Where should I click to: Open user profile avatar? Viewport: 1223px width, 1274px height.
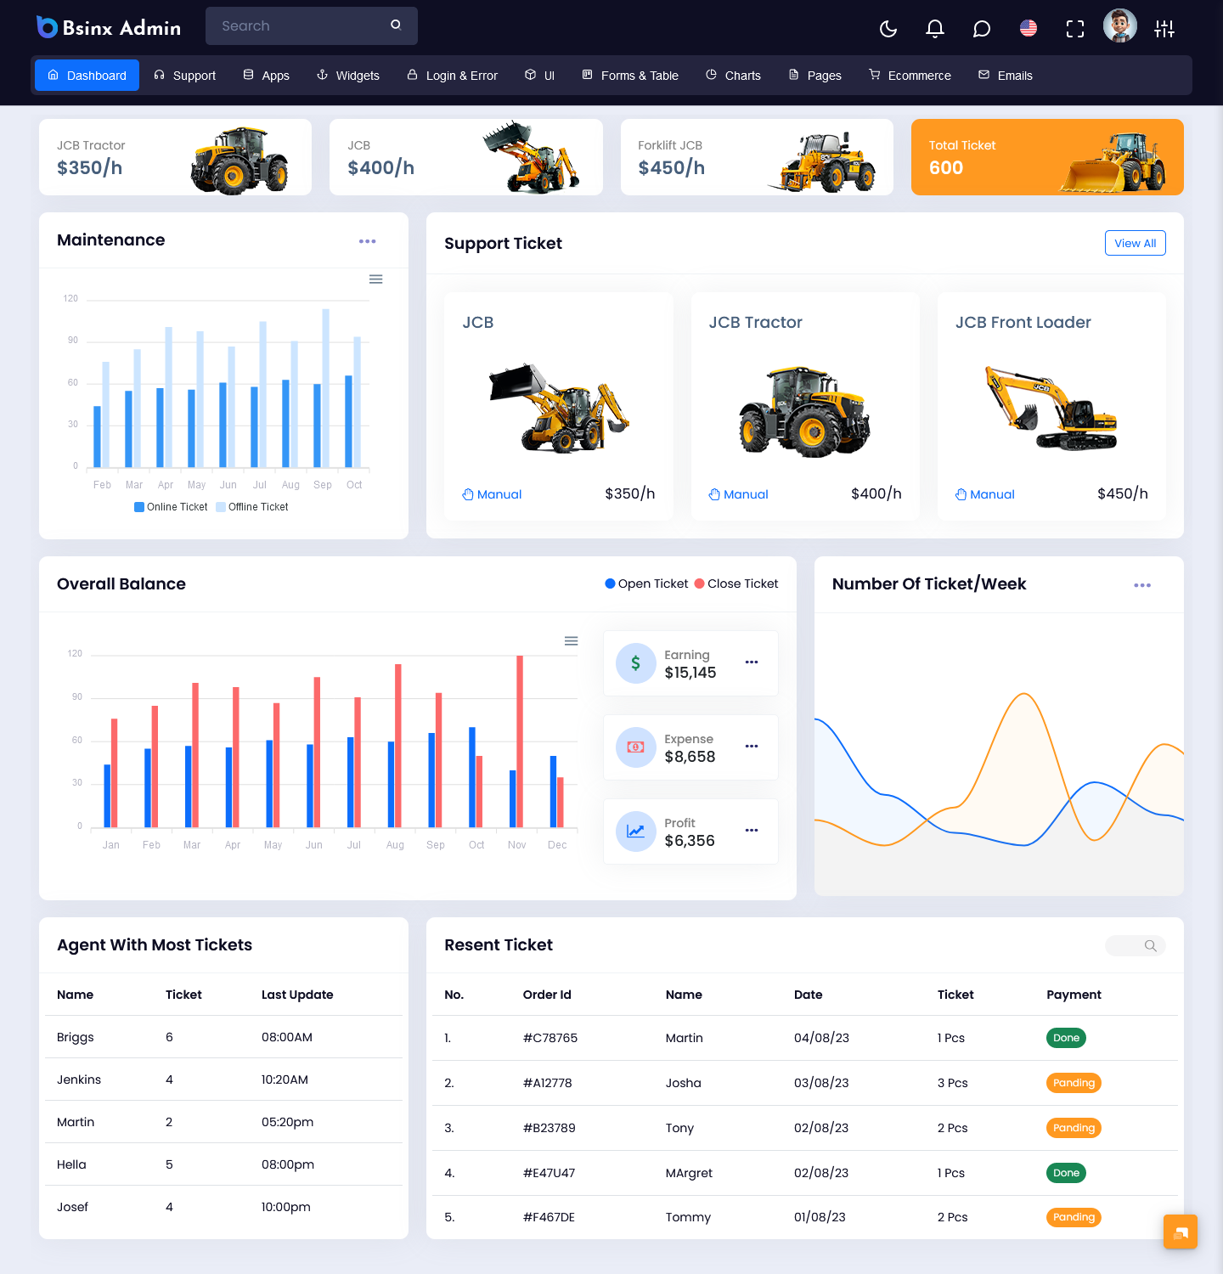[x=1120, y=25]
